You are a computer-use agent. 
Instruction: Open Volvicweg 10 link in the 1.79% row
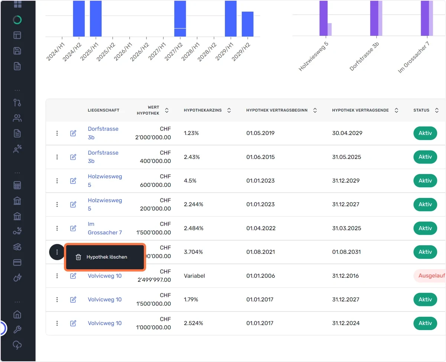[x=105, y=299]
